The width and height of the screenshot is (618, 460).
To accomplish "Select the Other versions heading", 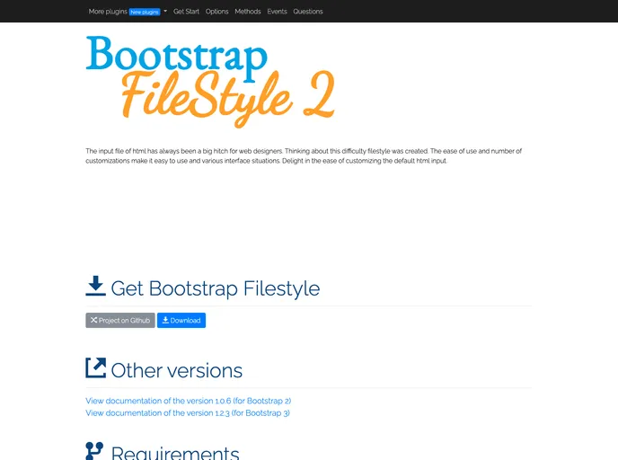I will [177, 370].
